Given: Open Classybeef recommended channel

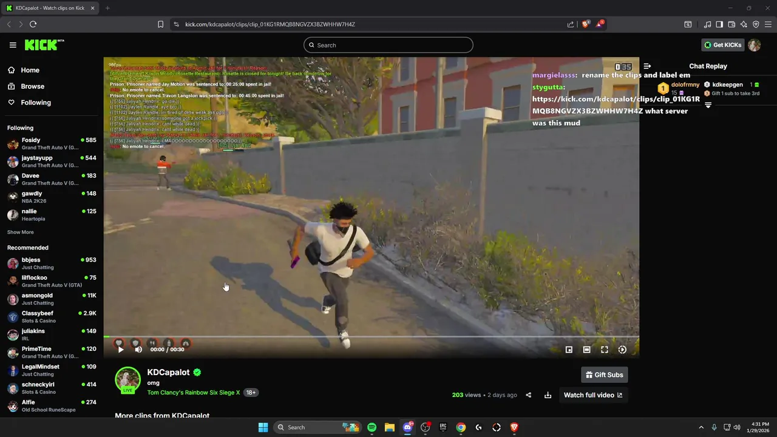Looking at the screenshot, I should [52, 317].
